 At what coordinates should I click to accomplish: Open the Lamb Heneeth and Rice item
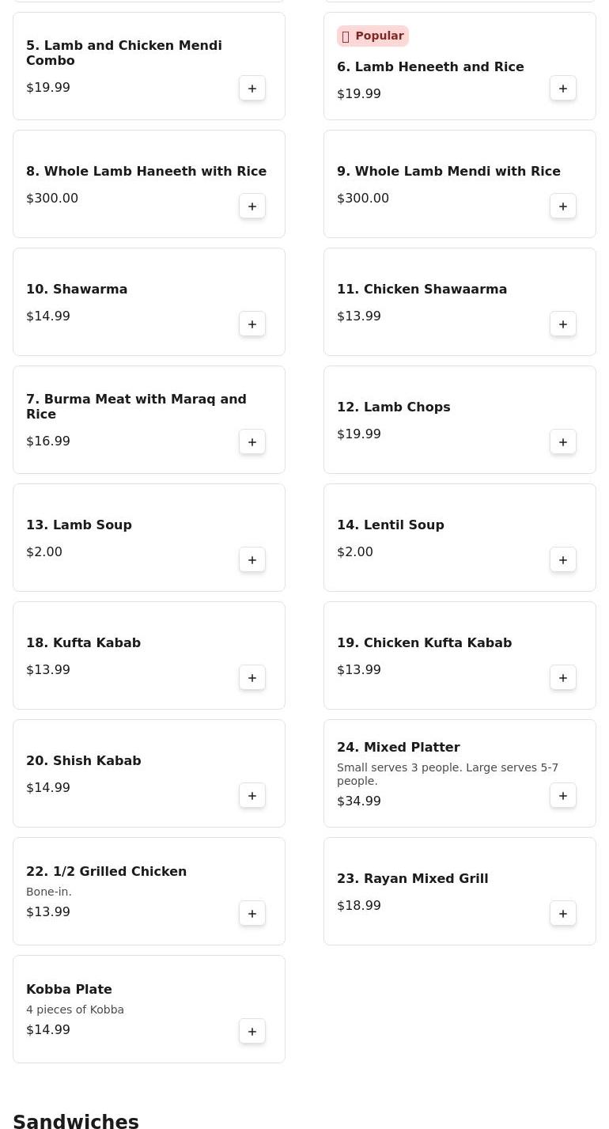tap(430, 67)
